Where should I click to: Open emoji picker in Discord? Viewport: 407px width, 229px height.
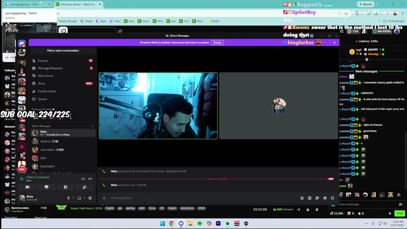(x=325, y=198)
